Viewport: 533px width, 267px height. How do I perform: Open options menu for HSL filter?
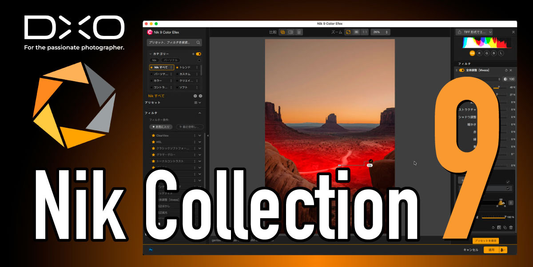[195, 142]
